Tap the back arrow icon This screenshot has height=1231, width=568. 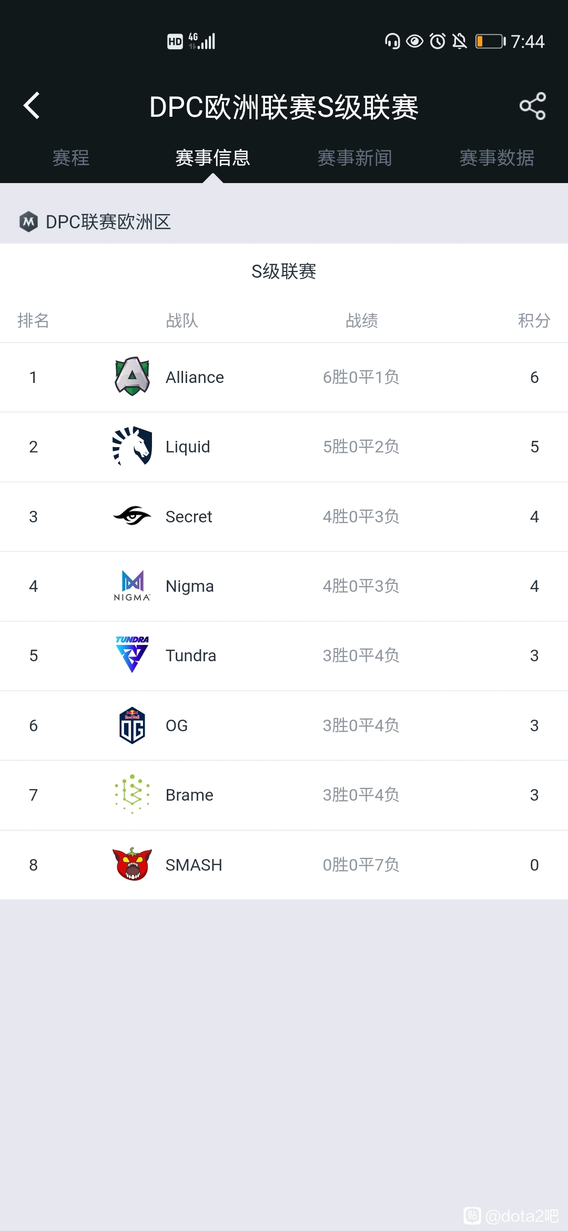click(x=32, y=106)
